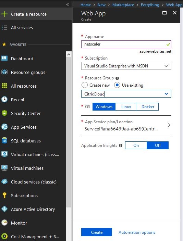Open Azure Active Directory menu label
This screenshot has width=183, height=241.
pos(33,210)
